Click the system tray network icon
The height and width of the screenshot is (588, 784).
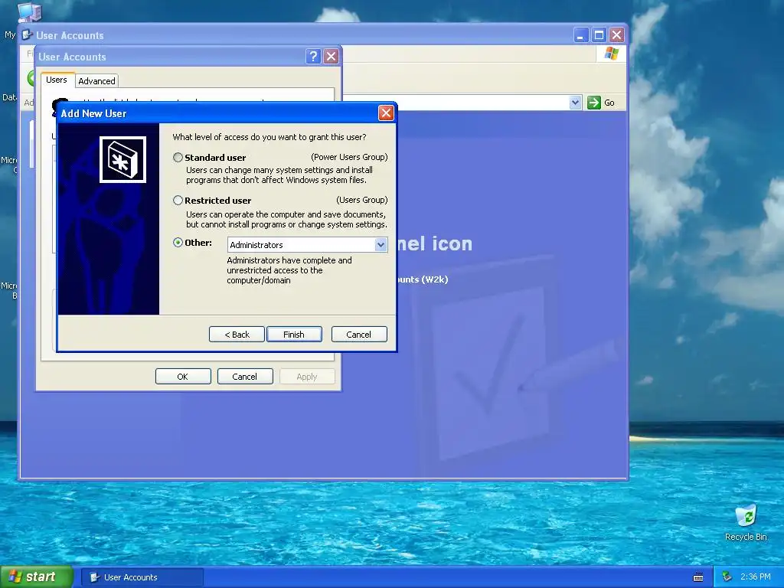pyautogui.click(x=727, y=577)
